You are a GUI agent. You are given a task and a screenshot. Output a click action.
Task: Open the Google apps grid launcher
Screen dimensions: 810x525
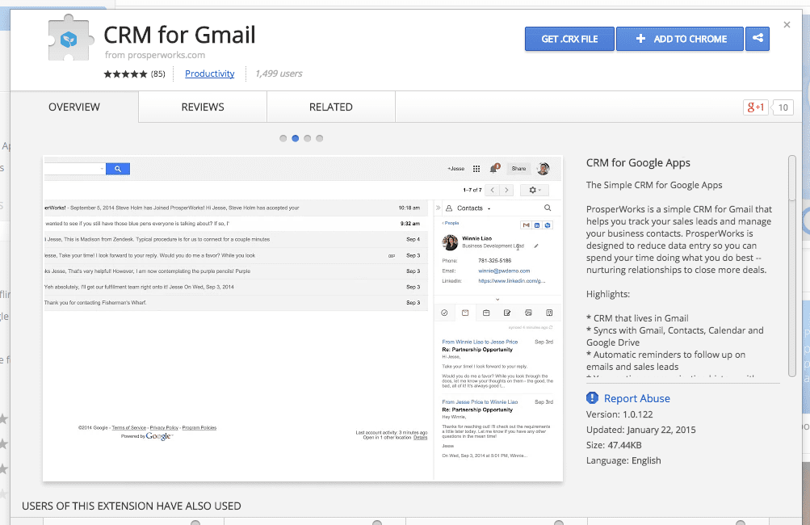(x=476, y=169)
